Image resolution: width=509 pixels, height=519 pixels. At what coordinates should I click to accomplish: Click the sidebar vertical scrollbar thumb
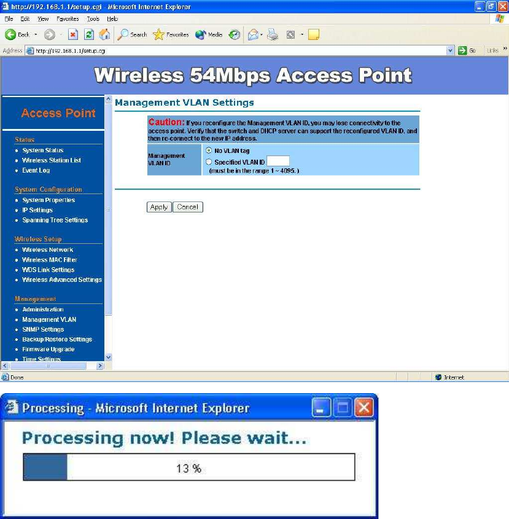[x=109, y=209]
